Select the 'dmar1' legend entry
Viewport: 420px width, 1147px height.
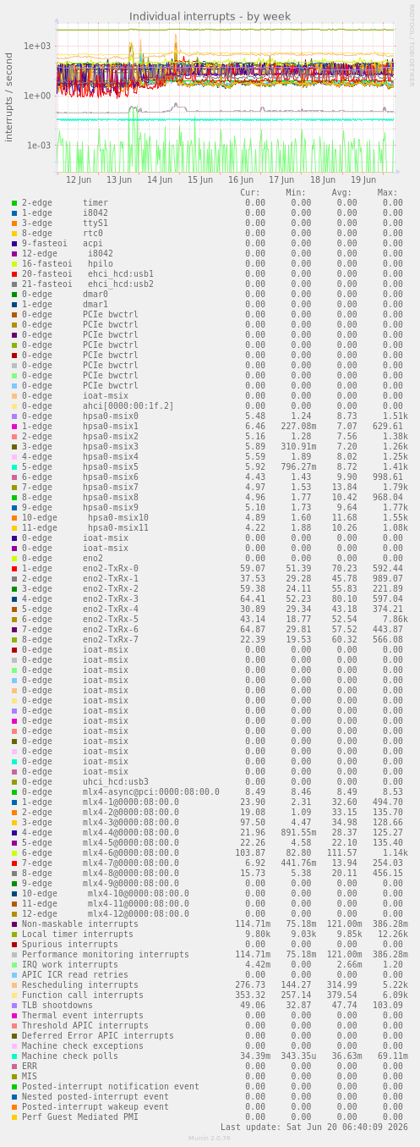[x=95, y=305]
